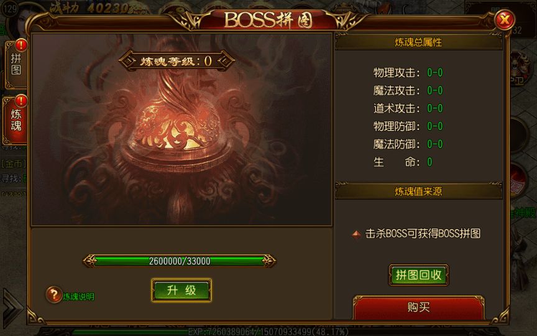The width and height of the screenshot is (537, 336).
Task: Select the 炼魂 side tab
Action: click(16, 120)
